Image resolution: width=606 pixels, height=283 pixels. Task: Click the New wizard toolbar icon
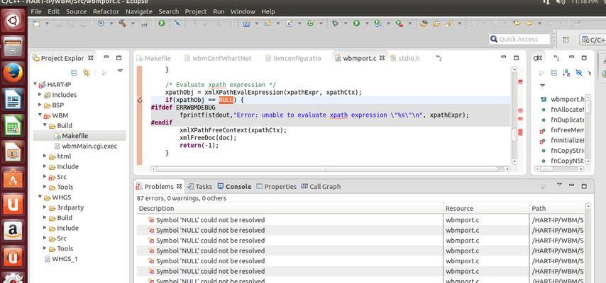(x=37, y=23)
